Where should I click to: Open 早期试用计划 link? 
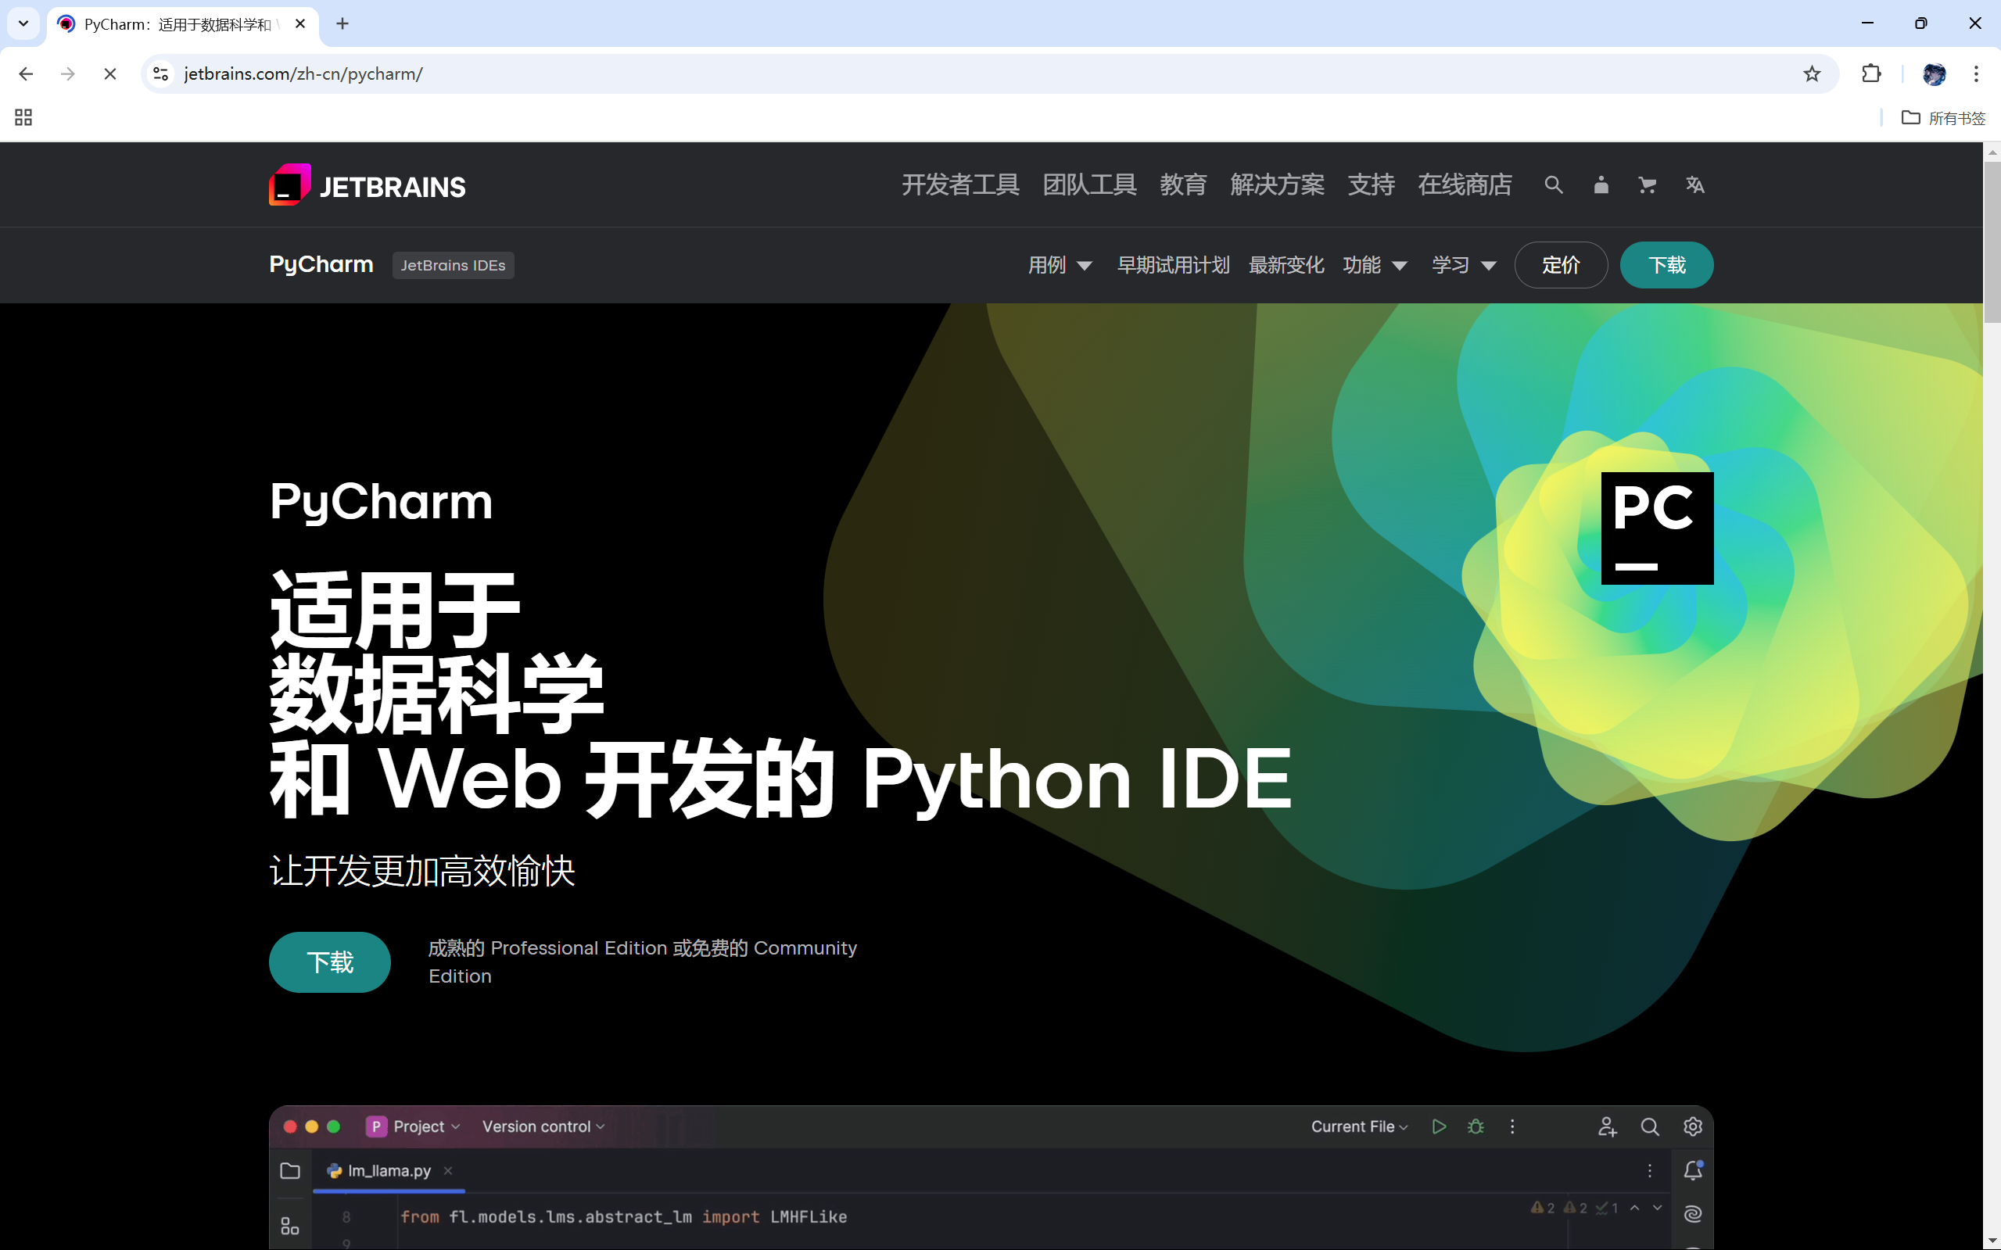[x=1174, y=265]
